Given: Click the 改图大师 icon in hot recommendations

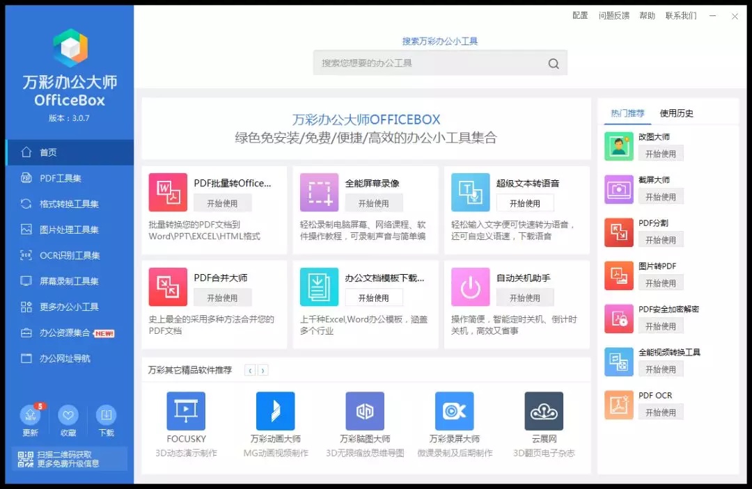Looking at the screenshot, I should point(619,146).
